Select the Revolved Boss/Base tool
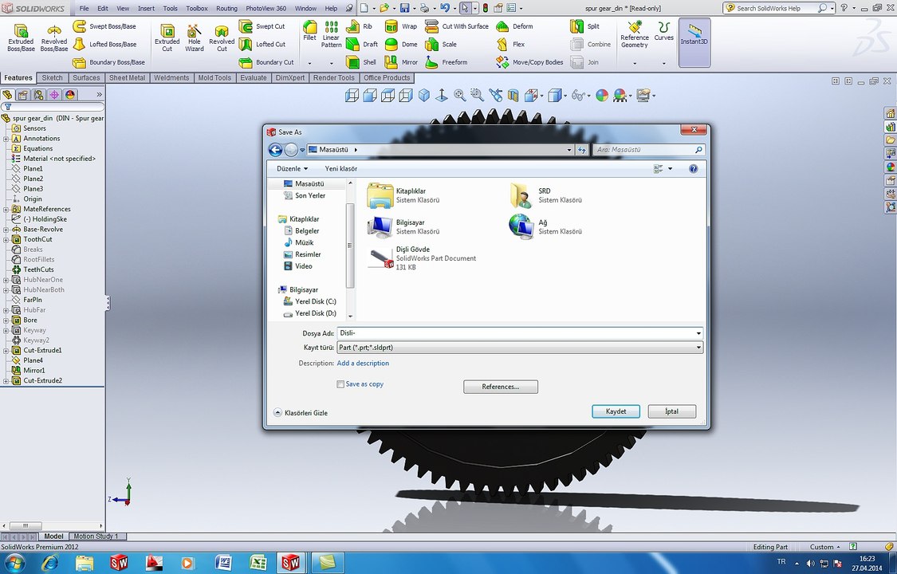The width and height of the screenshot is (897, 574). (x=53, y=37)
